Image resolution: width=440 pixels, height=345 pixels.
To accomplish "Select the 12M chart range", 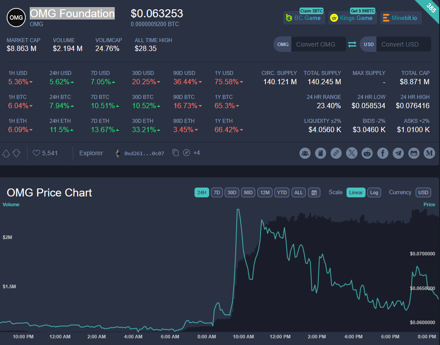I will click(265, 192).
